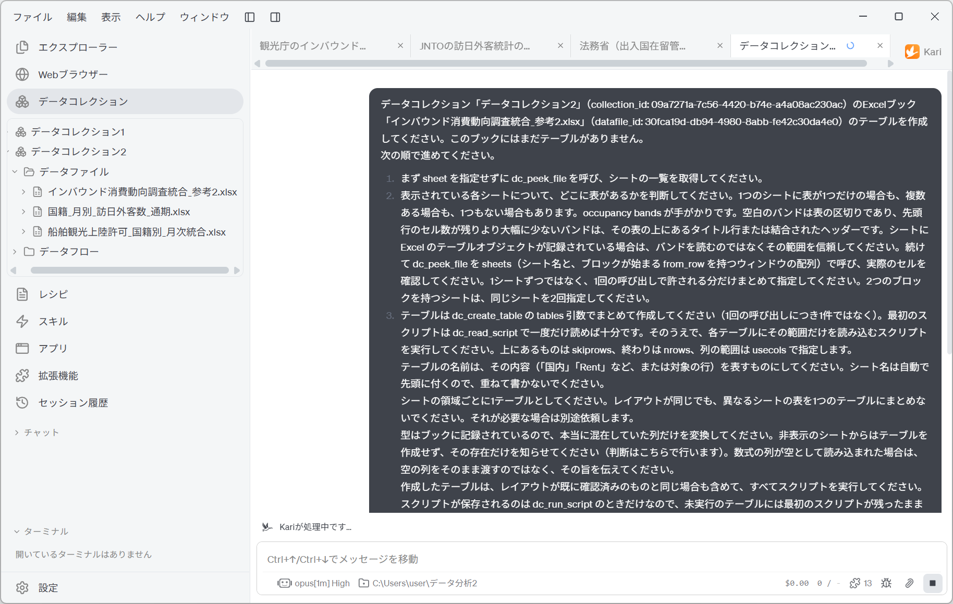Toggle the left sidebar panel icon
Image resolution: width=953 pixels, height=604 pixels.
[x=250, y=17]
